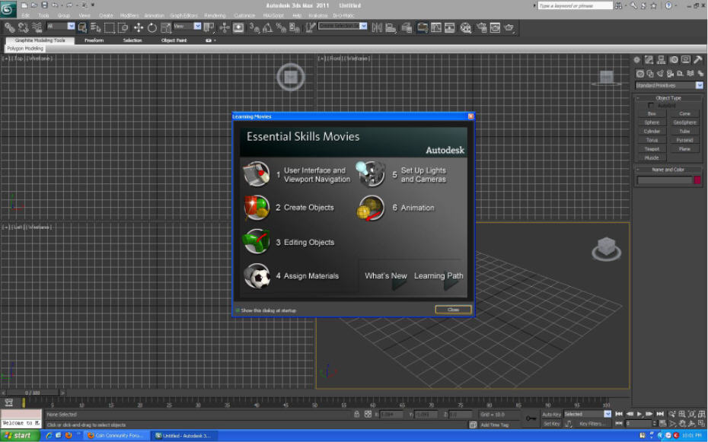Open the Material Editor icon

pos(465,28)
